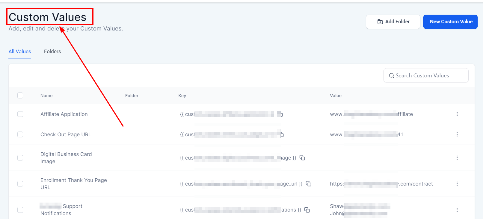This screenshot has width=483, height=219.
Task: Open actions menu for Enrollment Thank You Page
Action: point(457,184)
